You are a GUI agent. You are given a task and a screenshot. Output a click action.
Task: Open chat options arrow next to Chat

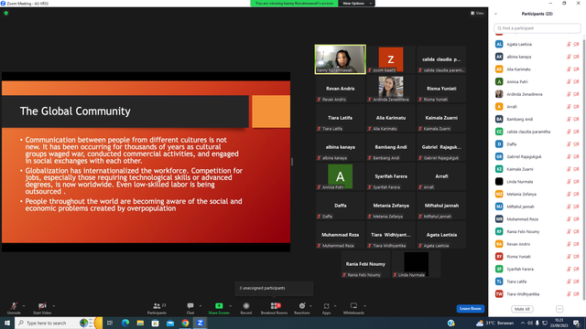(x=201, y=306)
